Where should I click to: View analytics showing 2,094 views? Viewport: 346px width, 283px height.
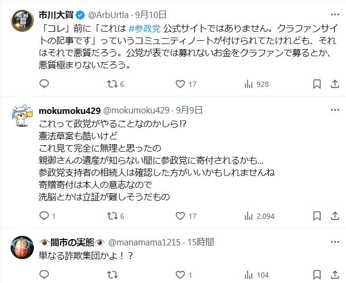pos(249,216)
